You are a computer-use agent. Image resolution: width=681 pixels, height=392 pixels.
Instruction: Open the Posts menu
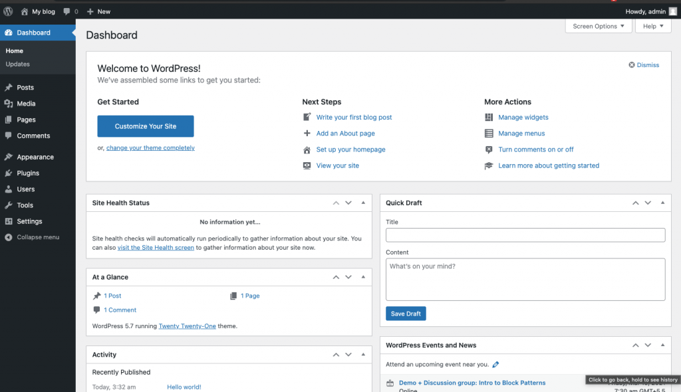(38, 87)
